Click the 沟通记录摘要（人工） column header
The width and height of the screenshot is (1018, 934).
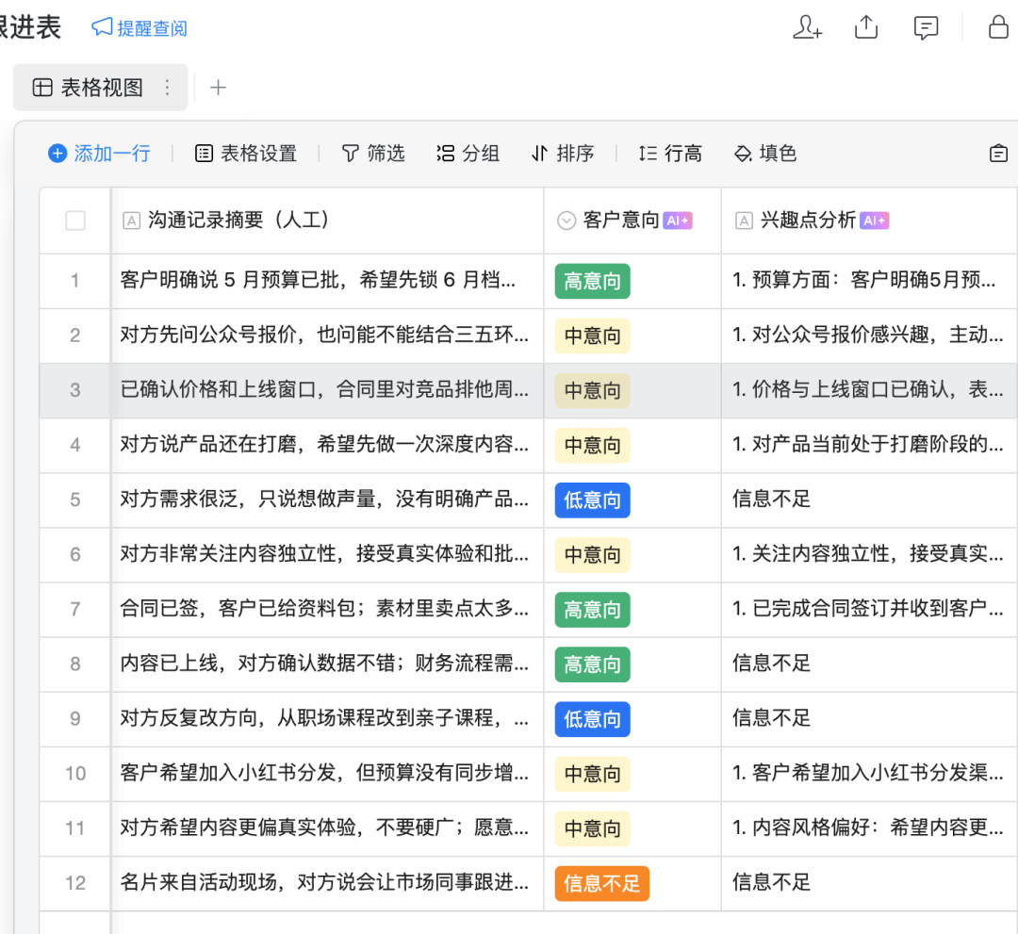pos(327,221)
